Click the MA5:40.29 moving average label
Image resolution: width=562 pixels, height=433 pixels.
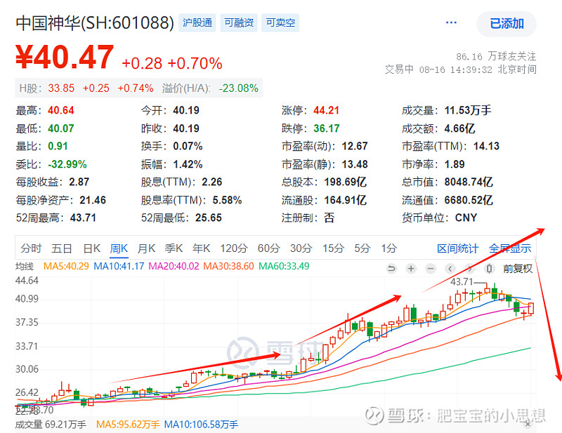click(66, 266)
